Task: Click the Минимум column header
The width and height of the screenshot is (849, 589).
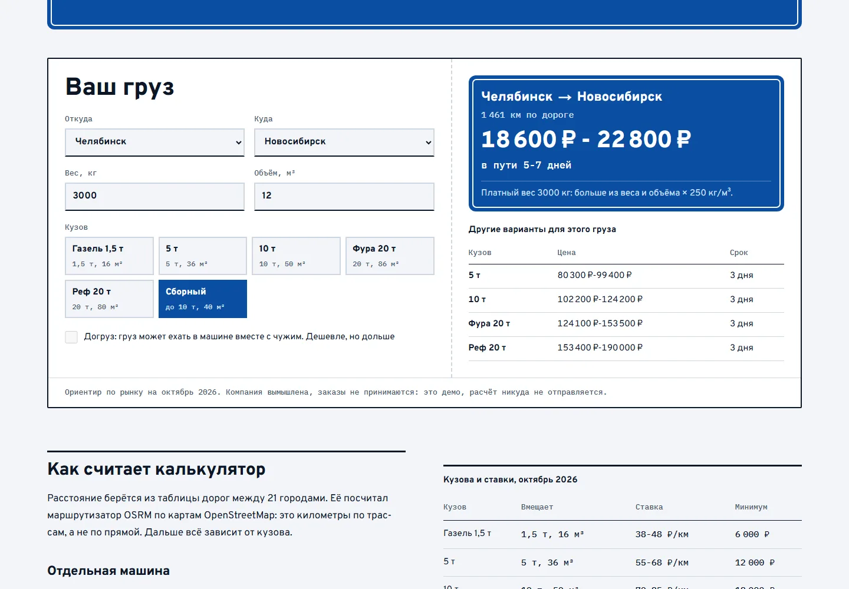Action: tap(751, 507)
